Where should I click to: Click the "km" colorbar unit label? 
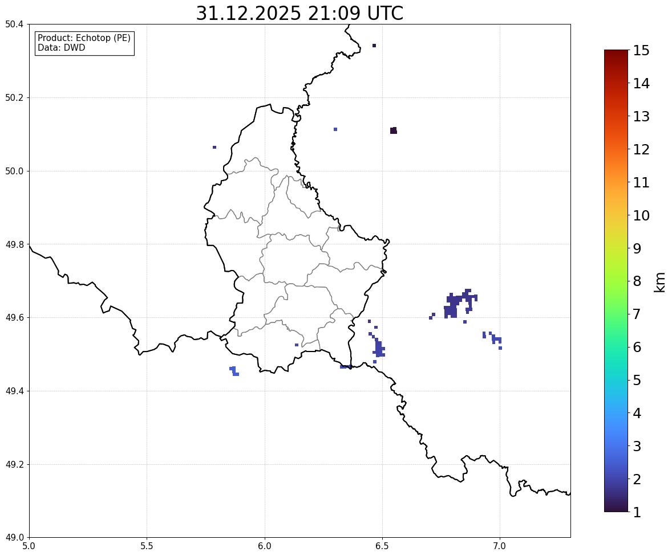pyautogui.click(x=660, y=282)
